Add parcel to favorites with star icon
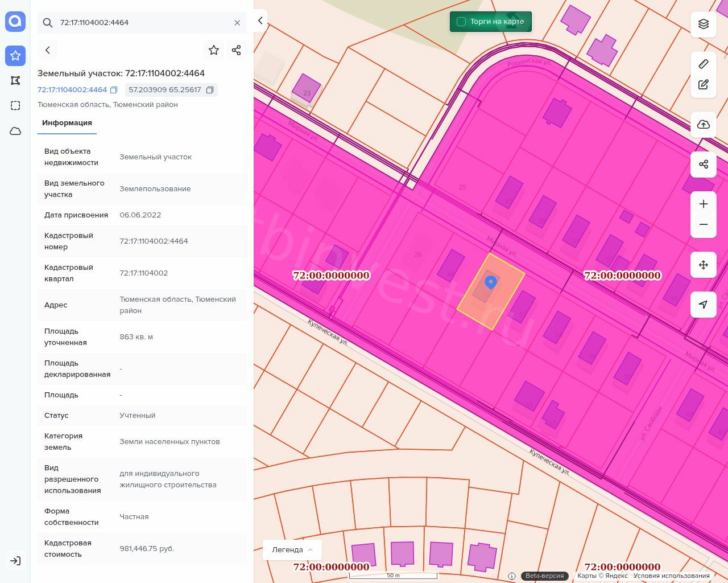The image size is (728, 583). [214, 50]
